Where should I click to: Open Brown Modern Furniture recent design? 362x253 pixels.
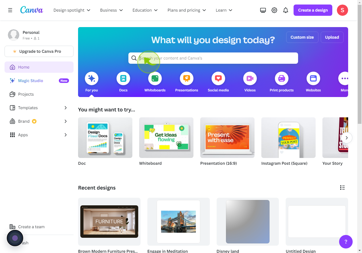pos(109,222)
